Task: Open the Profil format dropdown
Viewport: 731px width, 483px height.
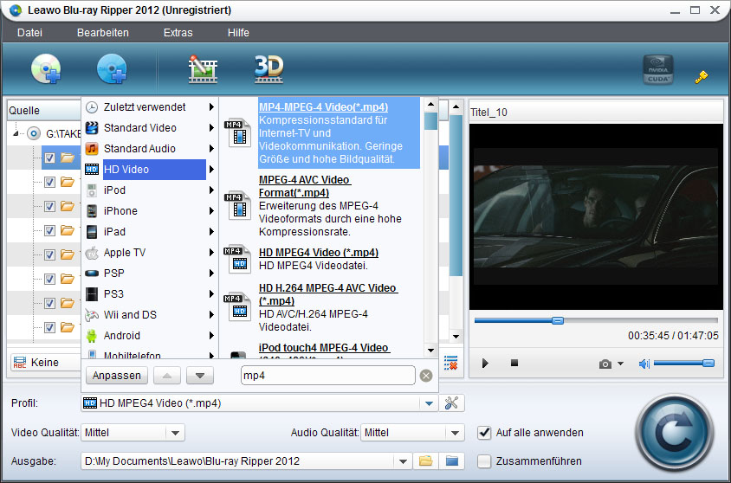Action: (429, 403)
